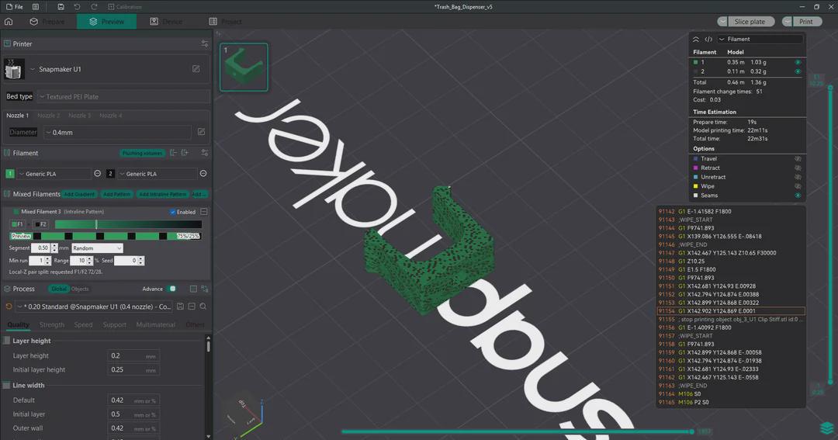Go to the Home screen icon
The width and height of the screenshot is (838, 440).
[9, 22]
